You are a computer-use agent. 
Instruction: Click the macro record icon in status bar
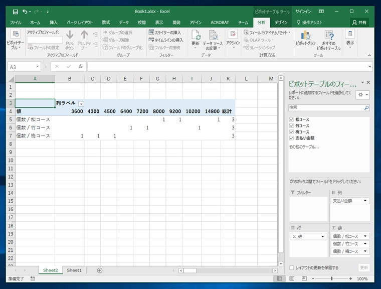(33, 278)
